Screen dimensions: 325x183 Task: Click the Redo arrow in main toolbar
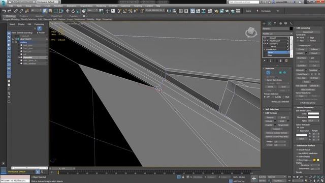tap(9, 11)
